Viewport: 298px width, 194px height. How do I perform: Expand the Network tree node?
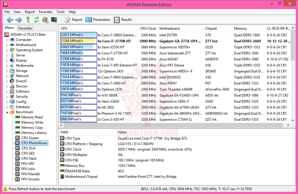pos(7,76)
